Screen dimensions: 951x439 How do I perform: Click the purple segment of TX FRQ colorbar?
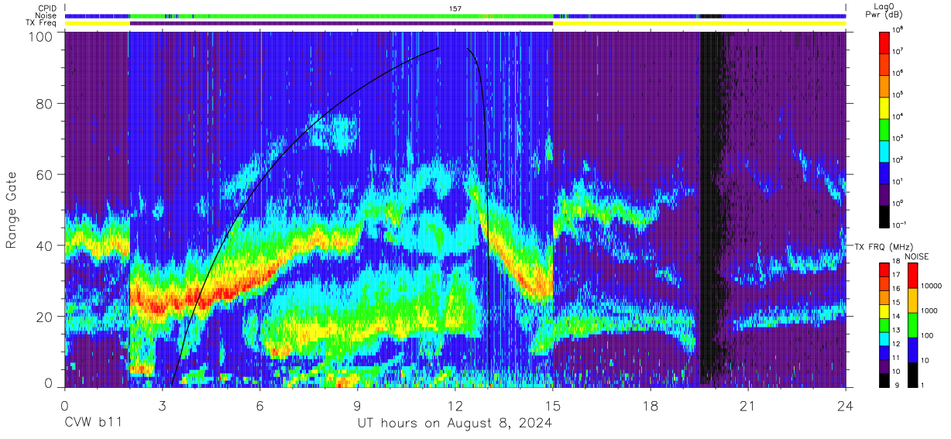point(885,365)
